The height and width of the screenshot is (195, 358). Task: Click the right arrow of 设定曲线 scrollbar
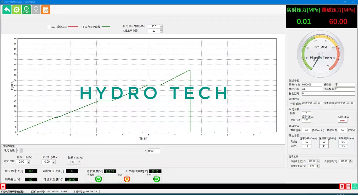tap(145, 151)
